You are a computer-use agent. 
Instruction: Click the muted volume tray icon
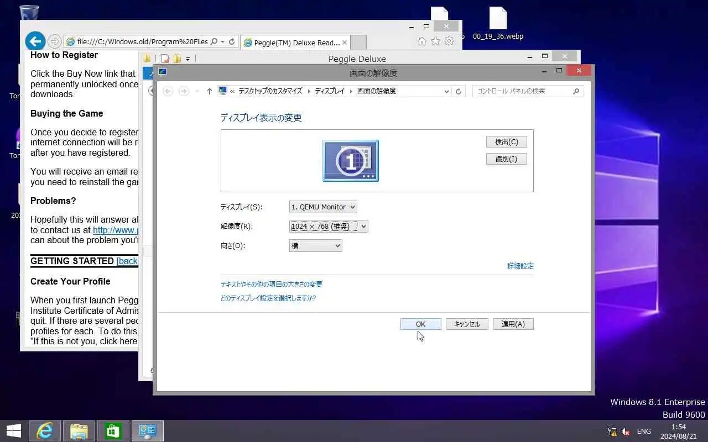[x=626, y=432]
